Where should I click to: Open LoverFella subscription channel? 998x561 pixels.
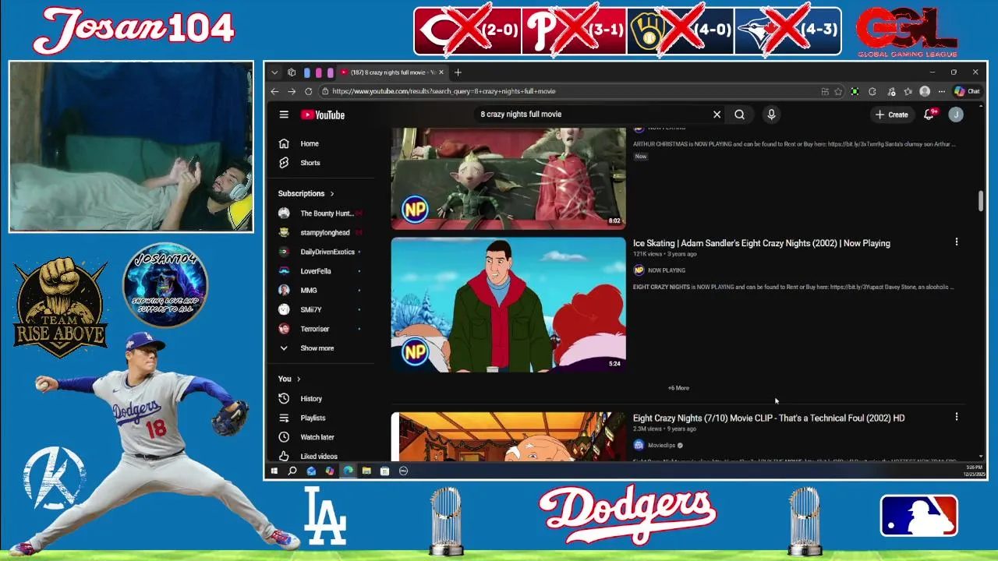point(321,271)
